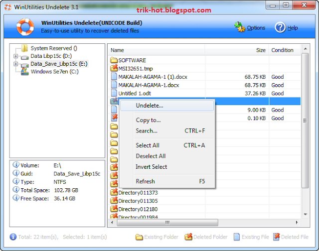
Task: Click the Directory011373 deleted folder icon
Action: point(114,192)
